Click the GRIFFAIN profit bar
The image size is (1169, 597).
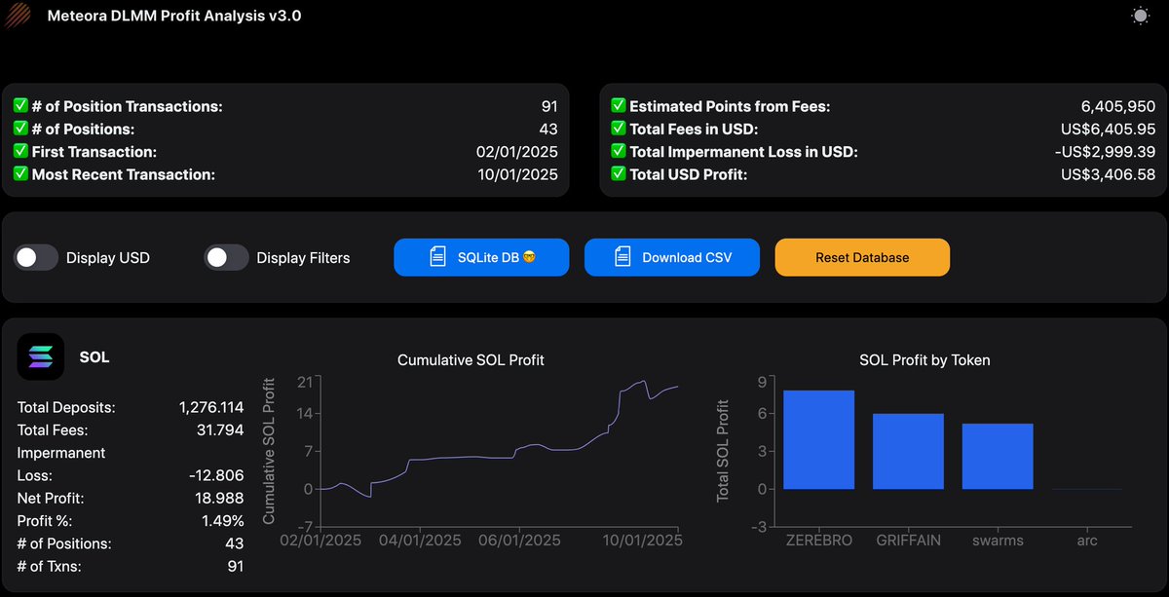[908, 452]
